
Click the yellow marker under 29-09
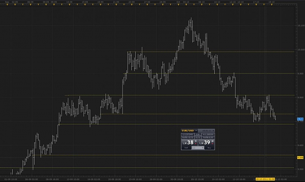pyautogui.click(x=163, y=4)
